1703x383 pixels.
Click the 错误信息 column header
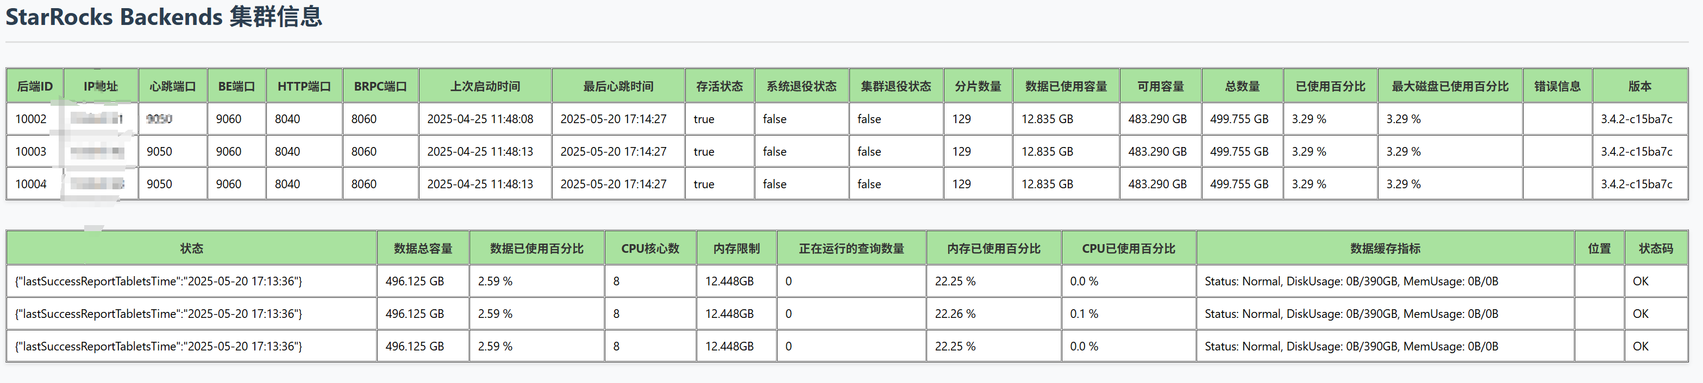coord(1557,86)
